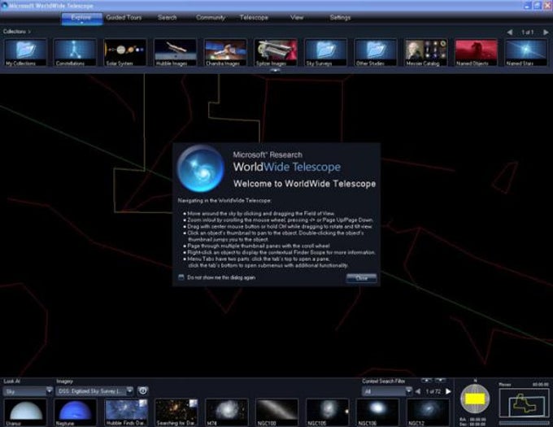Open the Look At dropdown
The height and width of the screenshot is (427, 553).
28,391
